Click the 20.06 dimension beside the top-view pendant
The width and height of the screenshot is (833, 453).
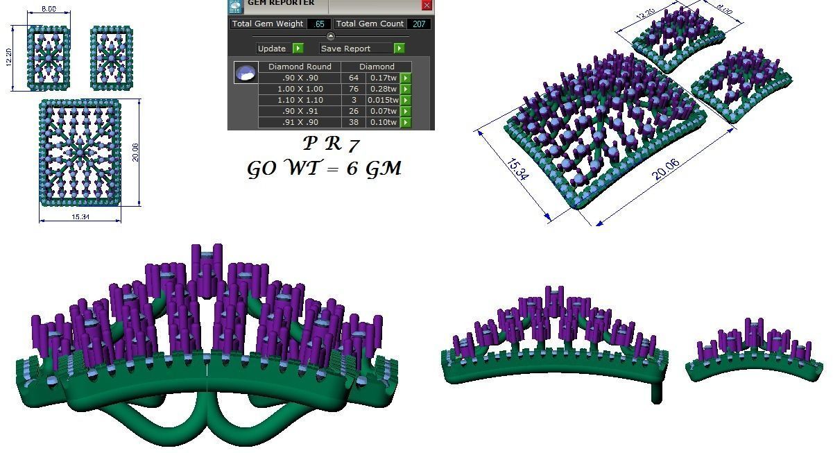click(136, 153)
